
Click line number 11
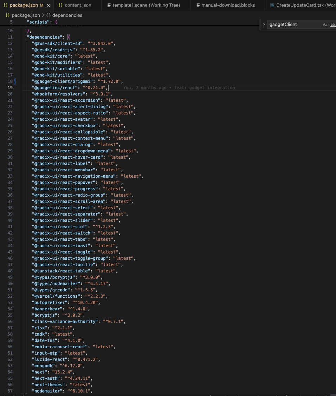10,37
